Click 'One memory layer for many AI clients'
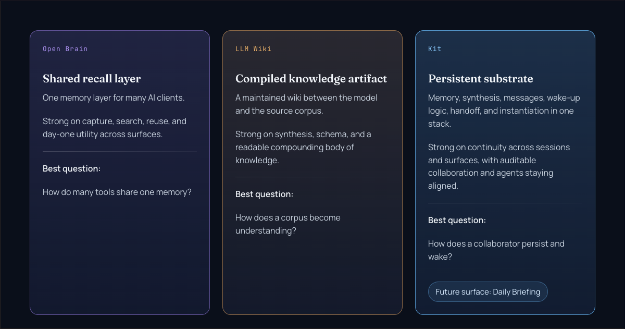The width and height of the screenshot is (625, 329). 114,98
